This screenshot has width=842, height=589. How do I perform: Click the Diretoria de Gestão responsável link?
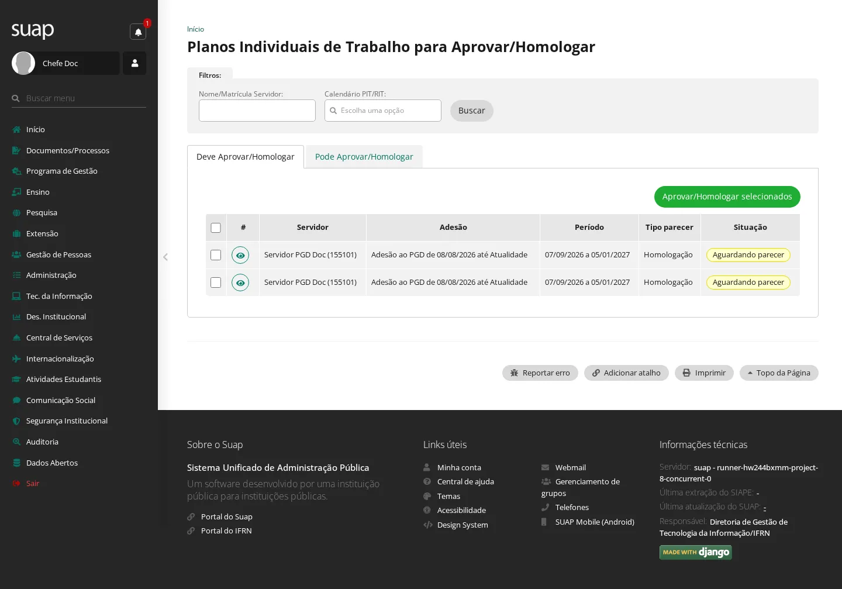pos(724,527)
